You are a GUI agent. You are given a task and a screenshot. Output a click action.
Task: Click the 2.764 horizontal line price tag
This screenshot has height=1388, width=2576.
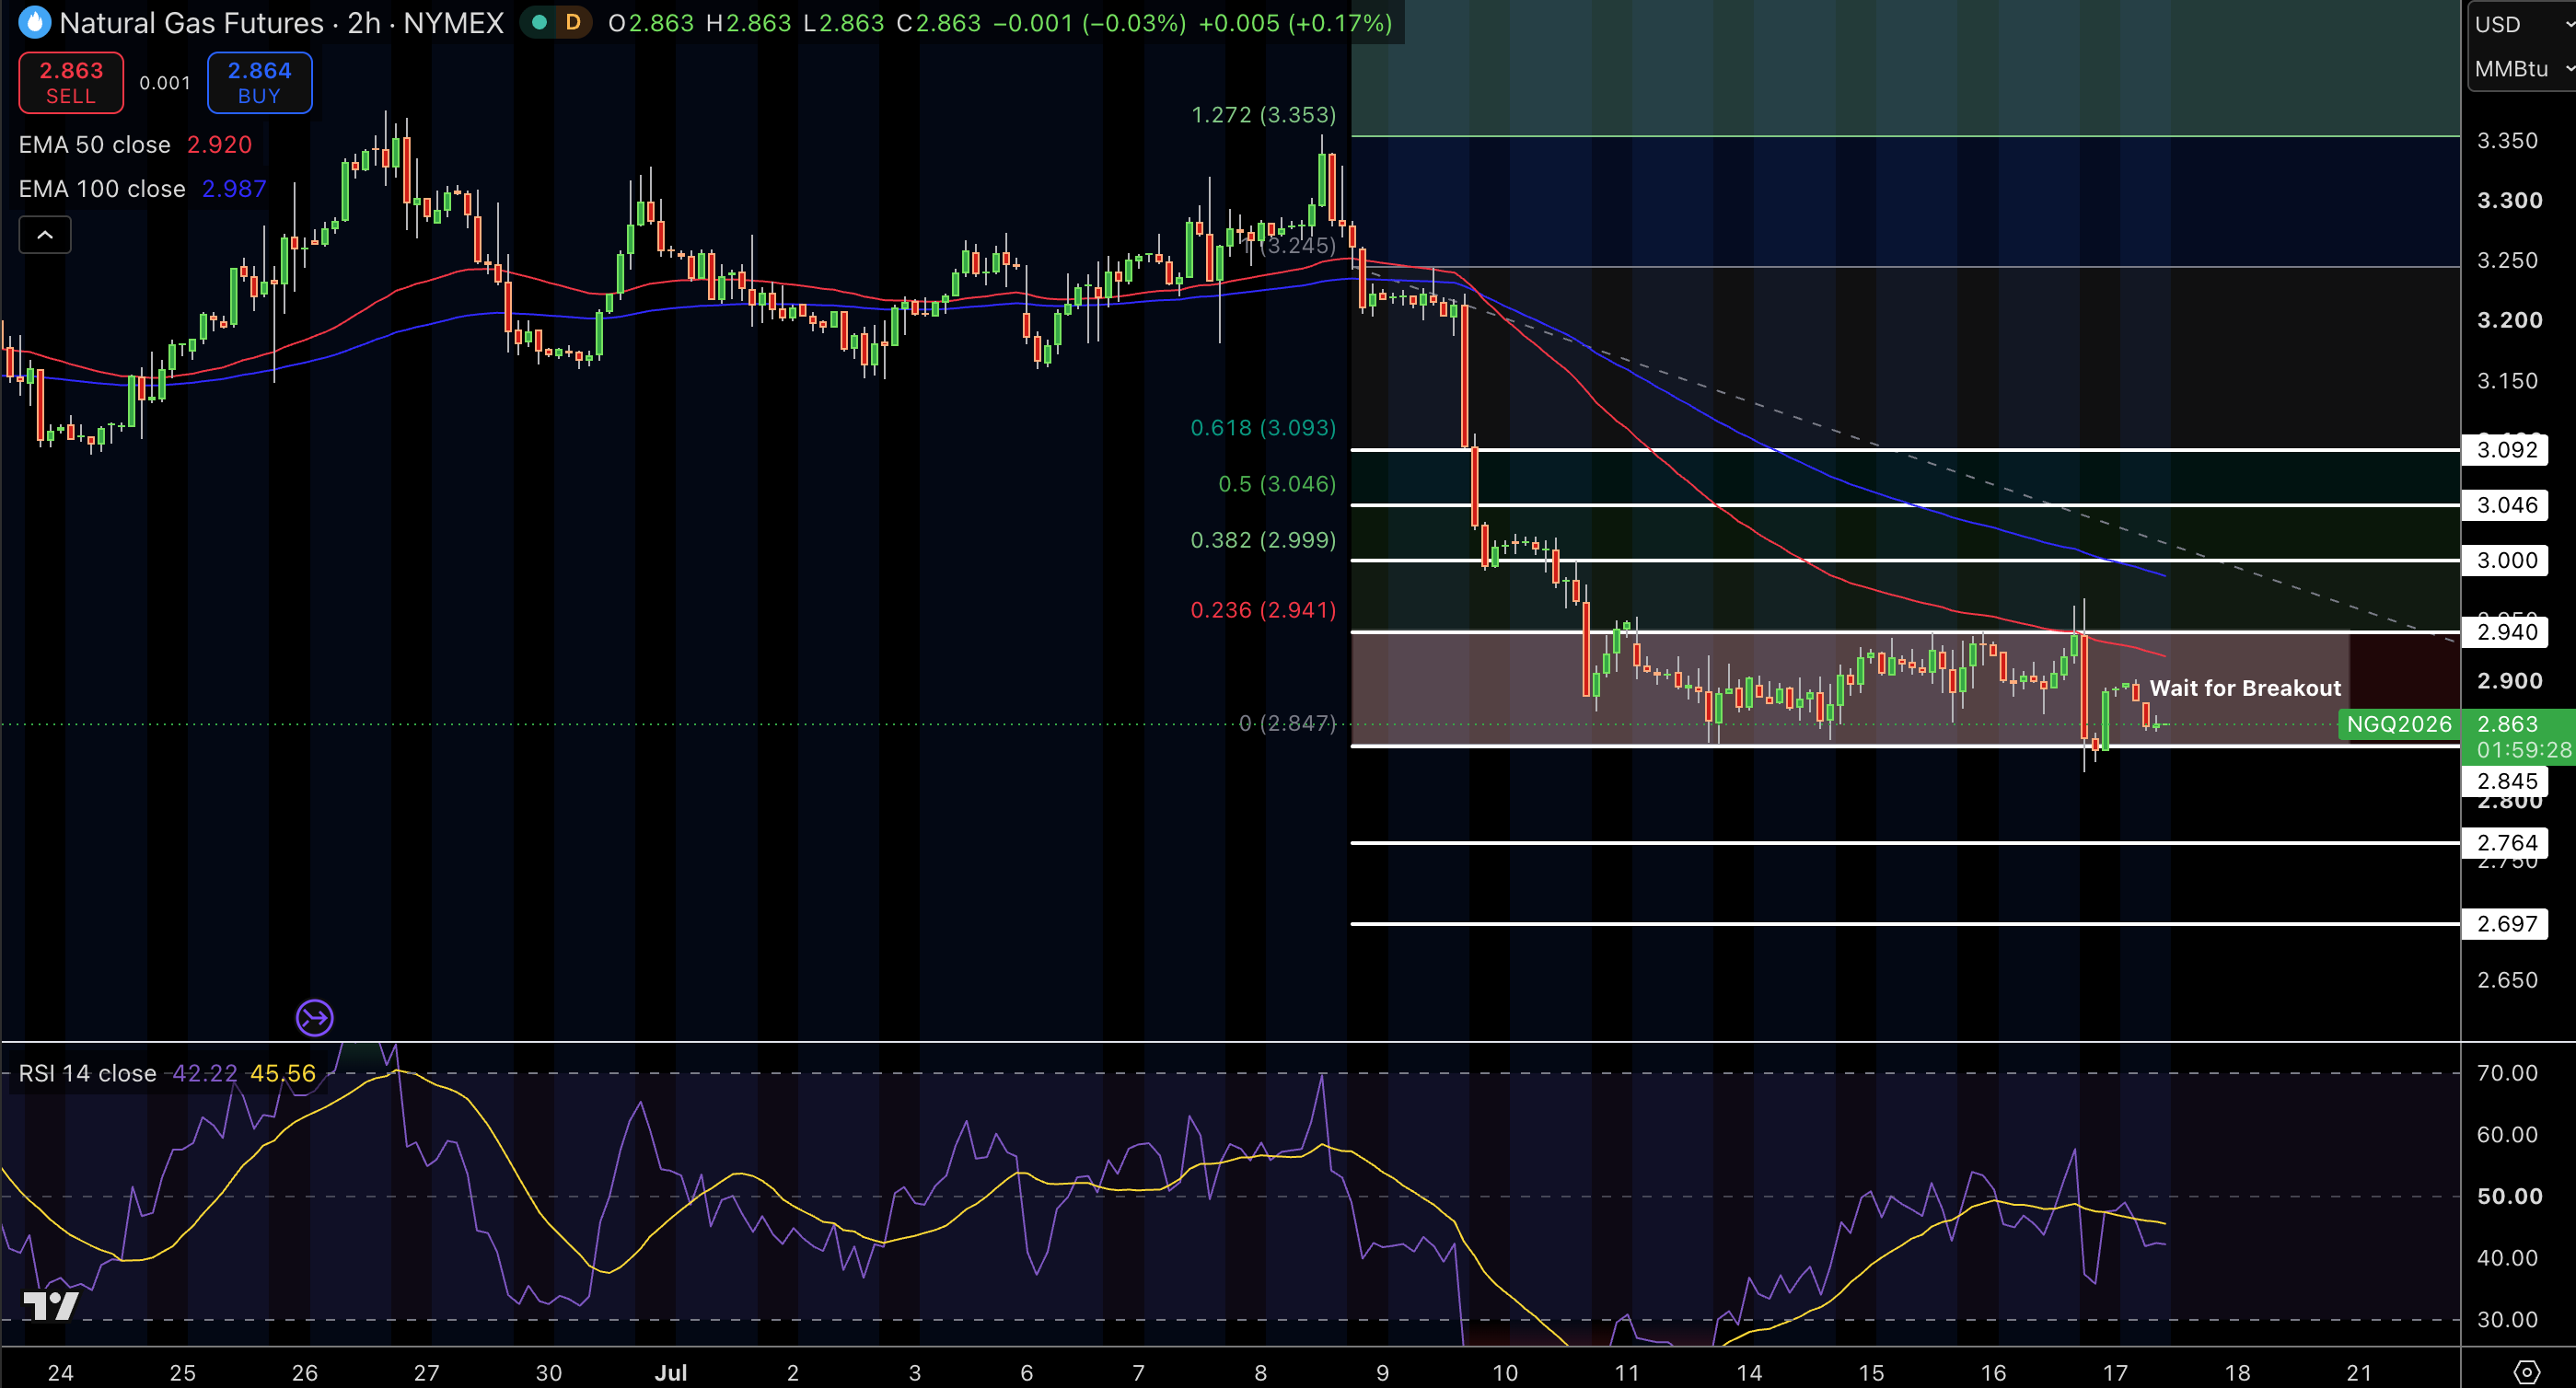coord(2505,843)
